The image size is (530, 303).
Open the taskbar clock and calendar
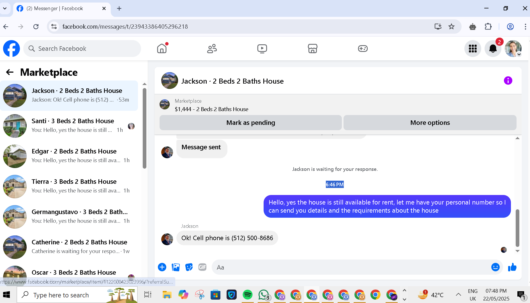coord(496,295)
